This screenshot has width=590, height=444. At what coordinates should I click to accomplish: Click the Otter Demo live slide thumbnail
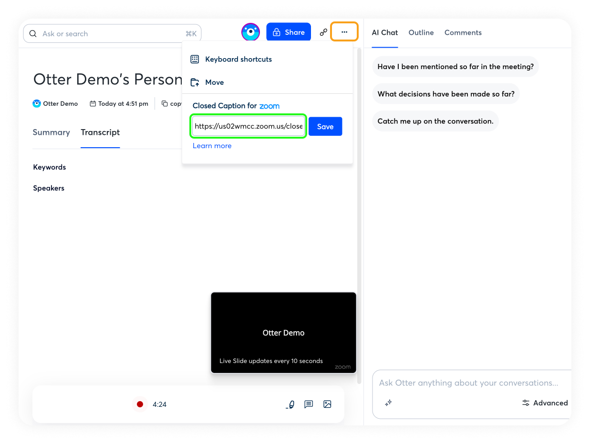[283, 333]
